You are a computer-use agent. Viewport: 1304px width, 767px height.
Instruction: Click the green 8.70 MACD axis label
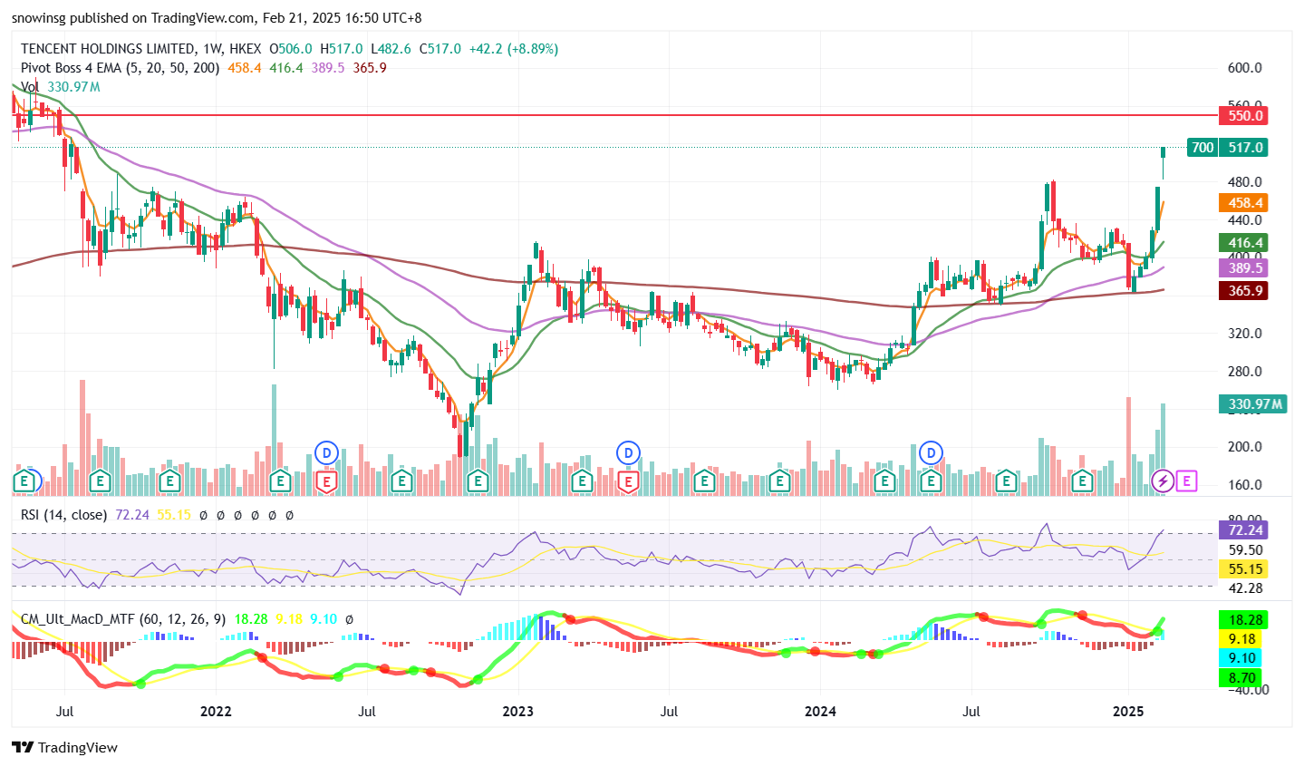[x=1241, y=677]
